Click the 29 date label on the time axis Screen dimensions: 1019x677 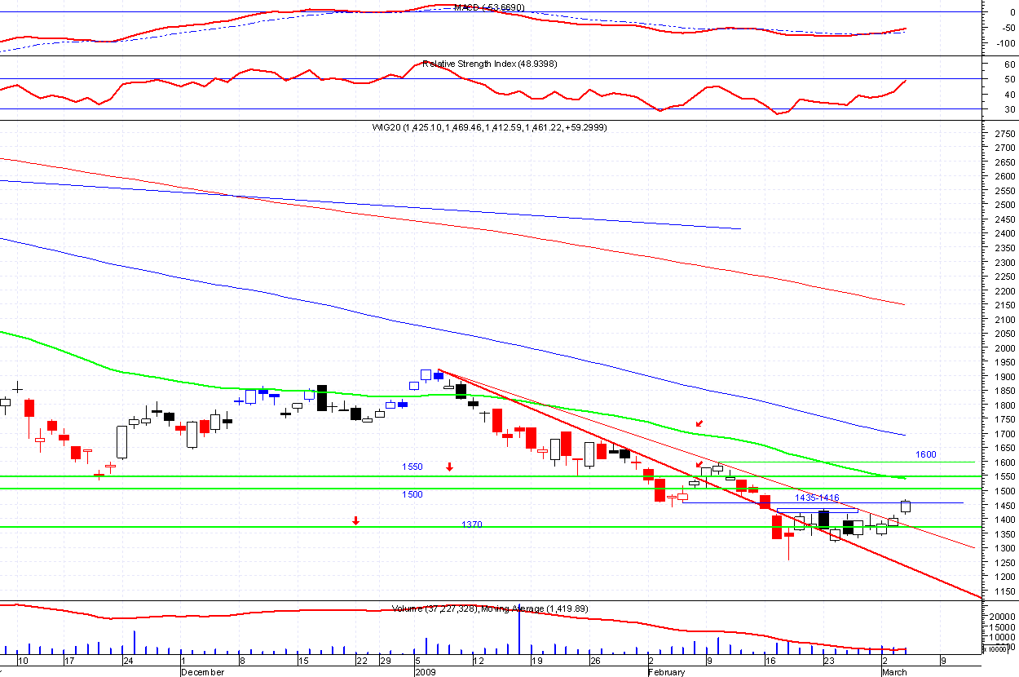[x=384, y=661]
